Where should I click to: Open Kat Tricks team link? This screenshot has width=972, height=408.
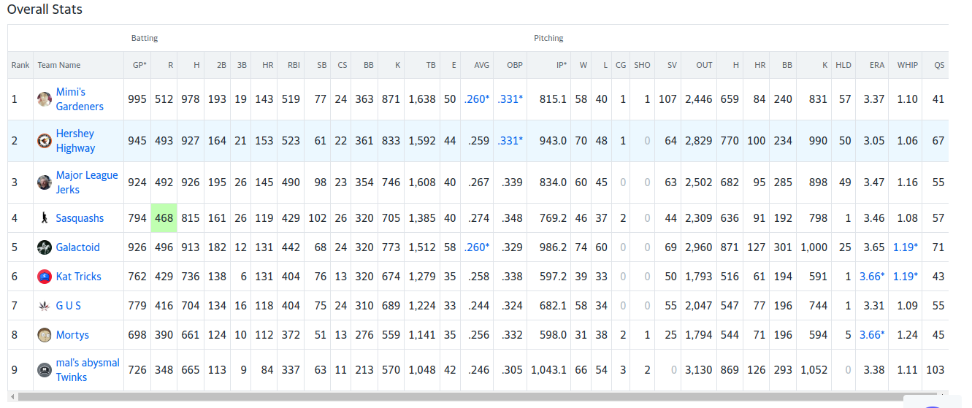click(78, 277)
